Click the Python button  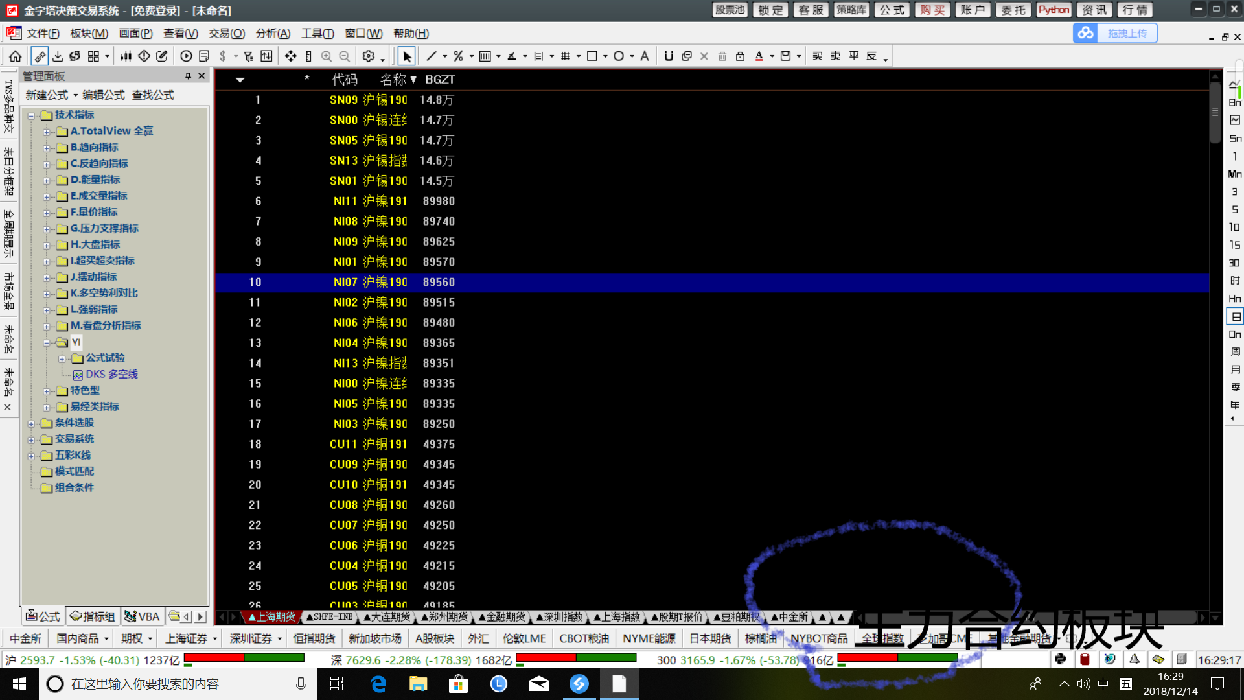(x=1054, y=10)
